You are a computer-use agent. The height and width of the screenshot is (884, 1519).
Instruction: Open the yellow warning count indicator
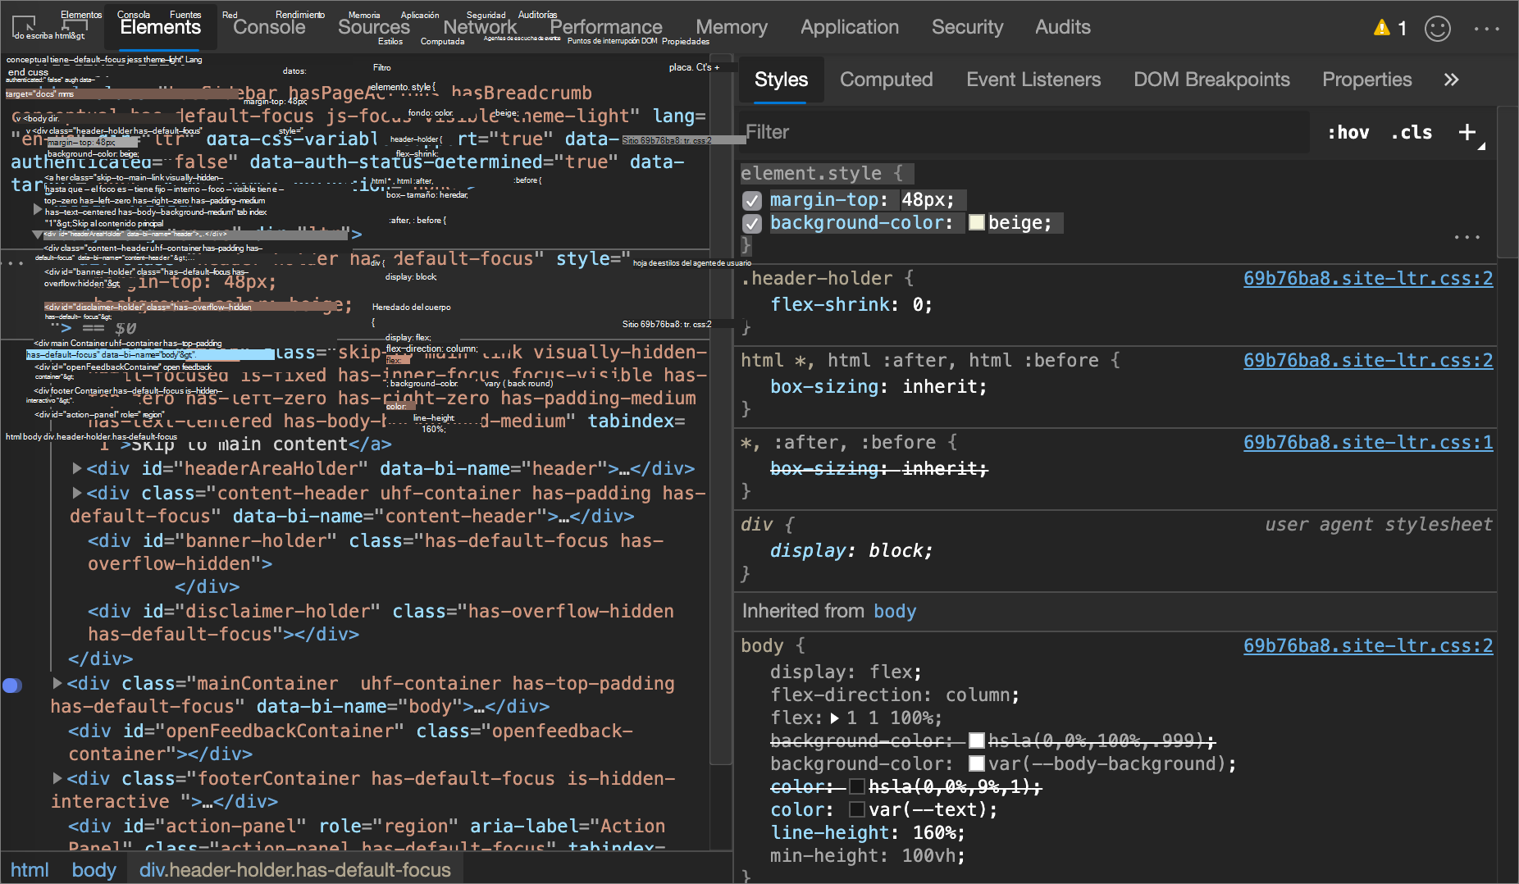(1389, 29)
